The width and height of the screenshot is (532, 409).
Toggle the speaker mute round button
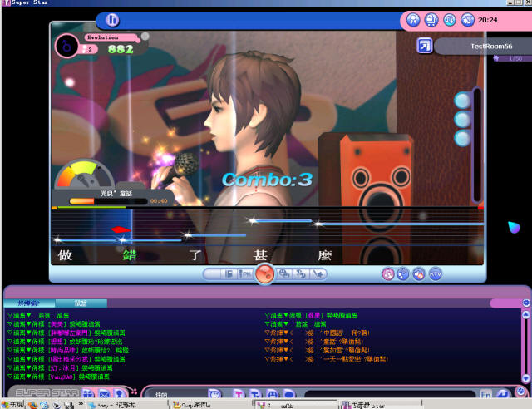(x=419, y=273)
